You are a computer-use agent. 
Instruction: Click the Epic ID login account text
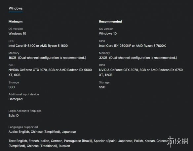click(x=14, y=116)
